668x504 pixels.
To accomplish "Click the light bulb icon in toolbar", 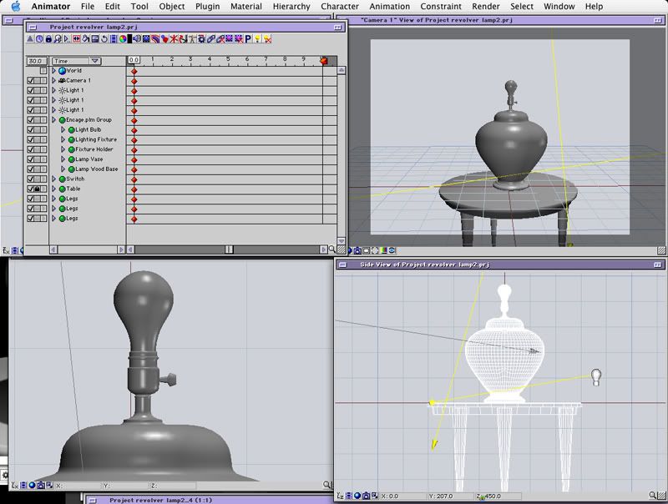I will (x=257, y=38).
